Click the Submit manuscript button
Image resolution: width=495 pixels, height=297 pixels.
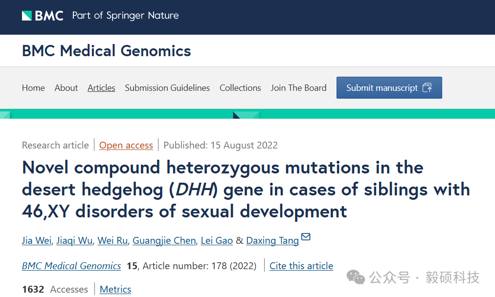click(x=389, y=87)
